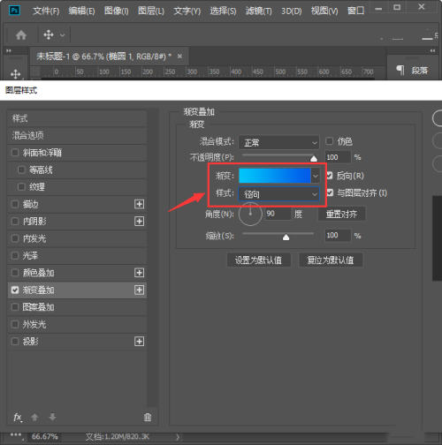
Task: Move effect up arrow icon
Action: [x=34, y=417]
